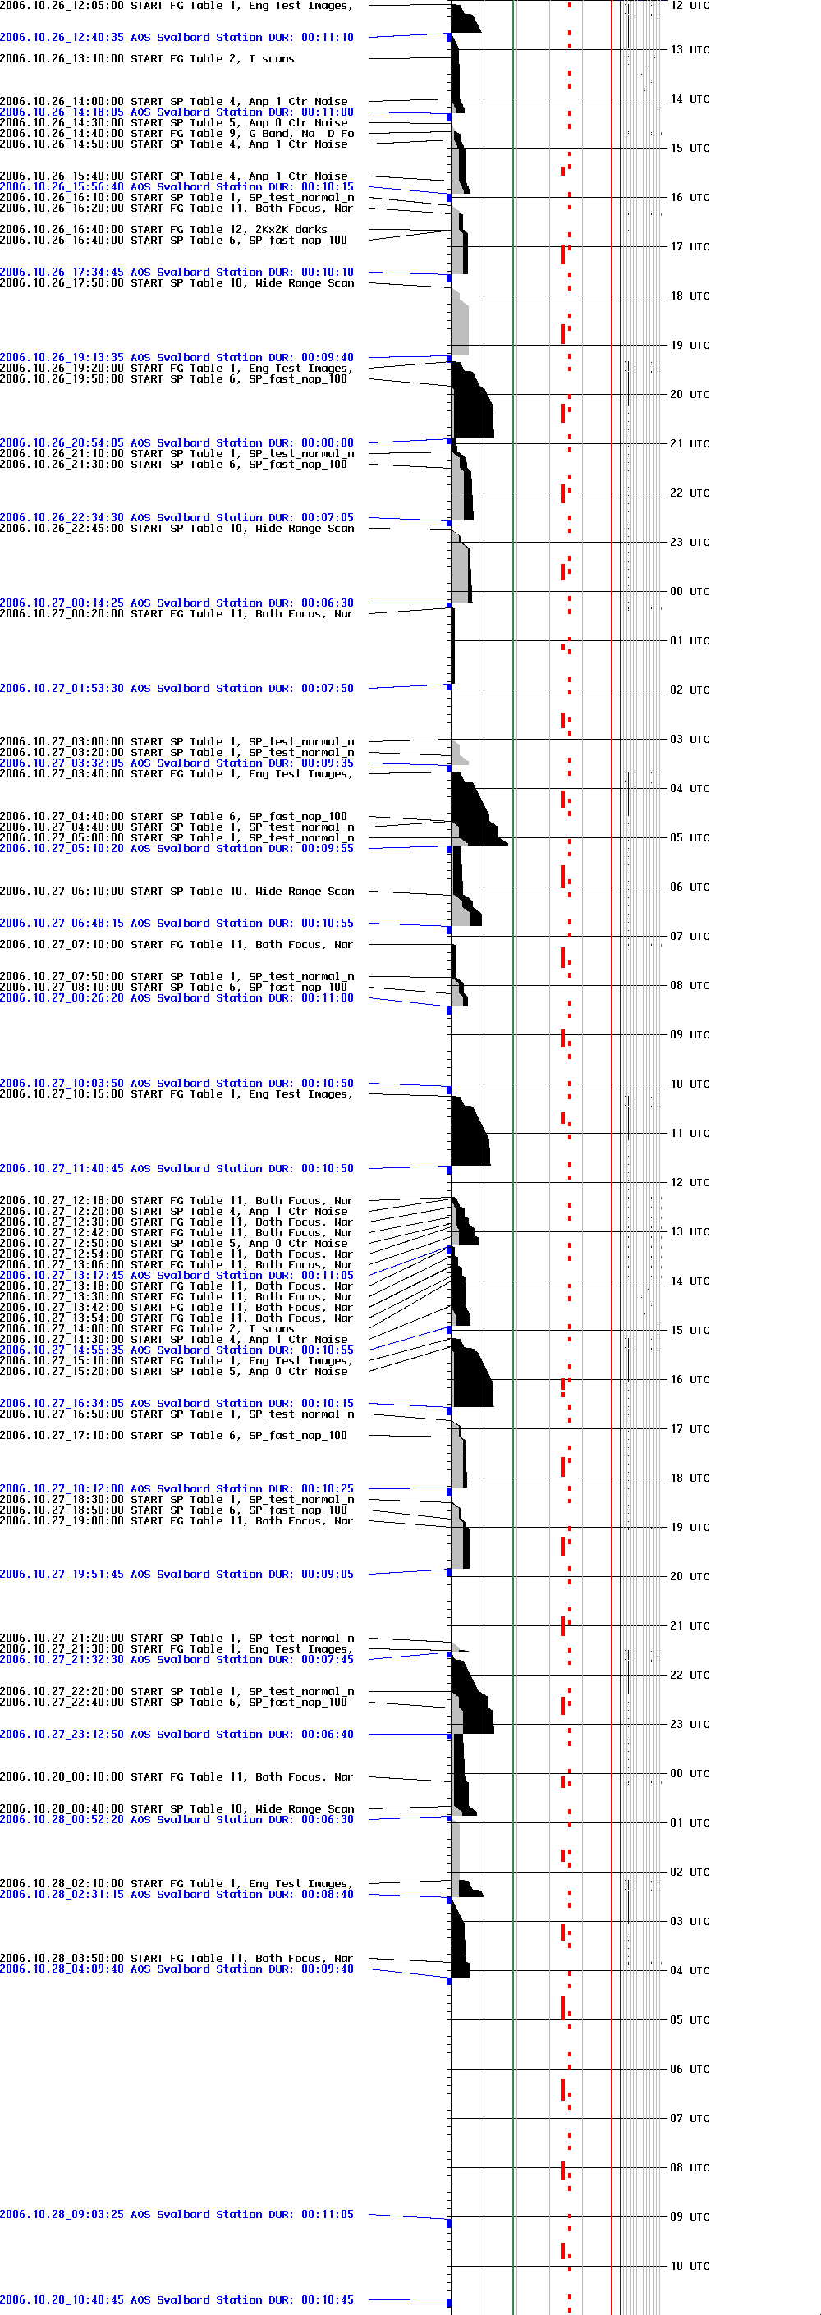Click the blue timeline marker for 2006.10.27_01:53:30 pass
Image resolution: width=821 pixels, height=2315 pixels.
click(x=449, y=686)
